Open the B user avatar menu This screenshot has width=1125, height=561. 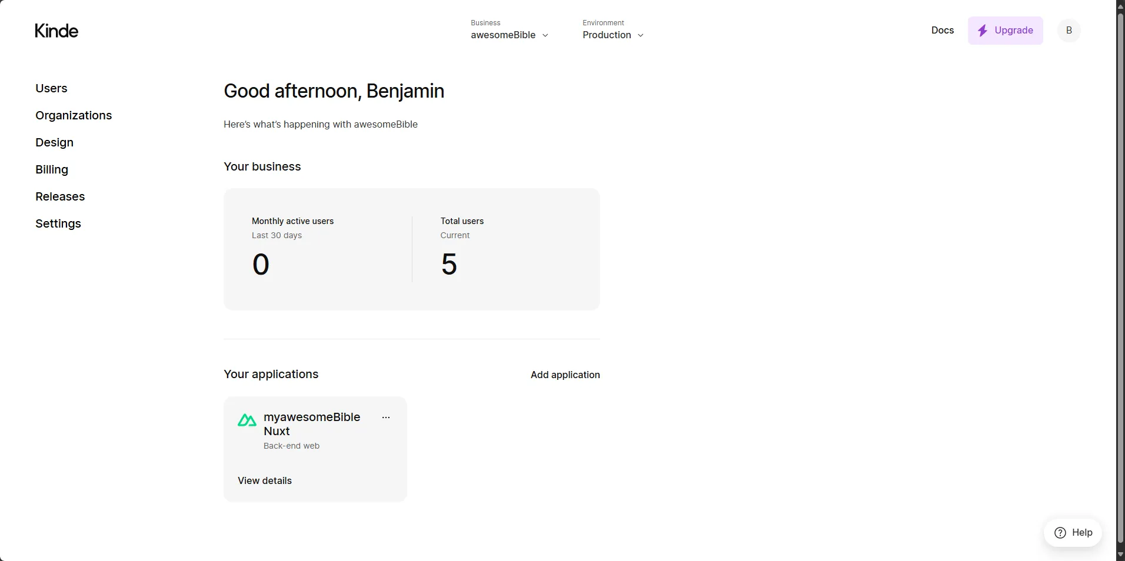click(x=1069, y=31)
